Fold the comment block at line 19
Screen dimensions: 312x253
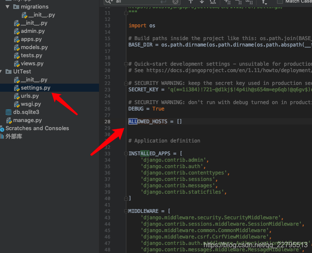pyautogui.click(x=126, y=64)
